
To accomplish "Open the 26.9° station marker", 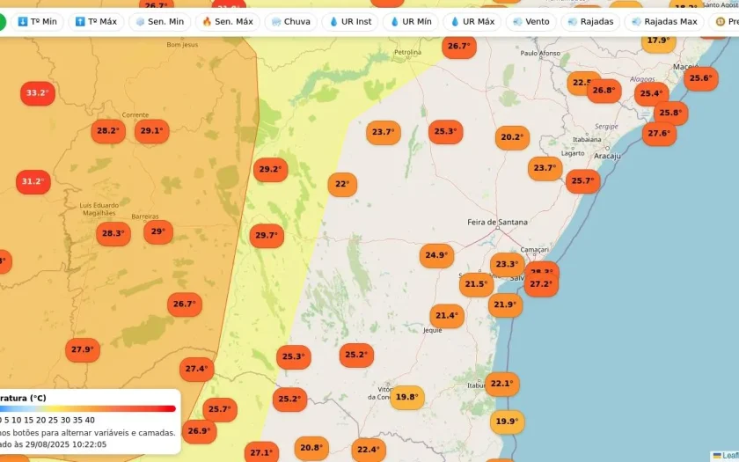I will [x=199, y=431].
